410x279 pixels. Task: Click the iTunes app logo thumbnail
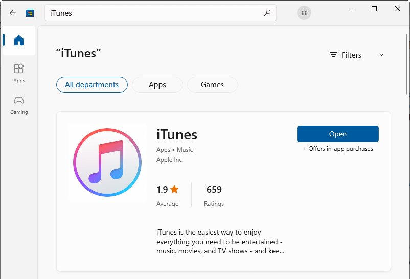(107, 162)
